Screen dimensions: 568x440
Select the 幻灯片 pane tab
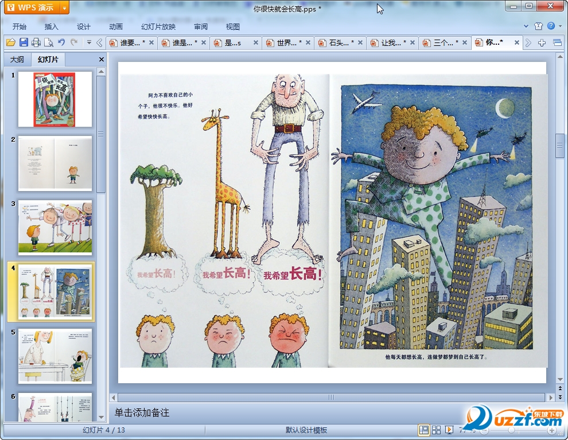coord(48,60)
